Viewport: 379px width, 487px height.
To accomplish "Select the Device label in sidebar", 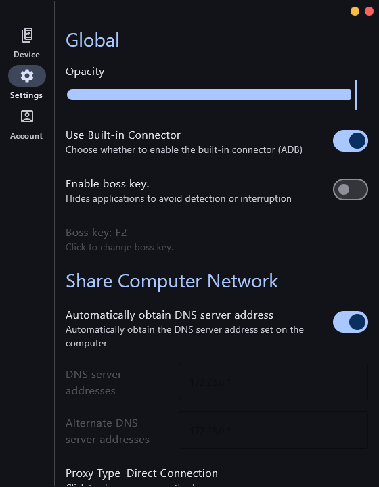I will (x=26, y=55).
